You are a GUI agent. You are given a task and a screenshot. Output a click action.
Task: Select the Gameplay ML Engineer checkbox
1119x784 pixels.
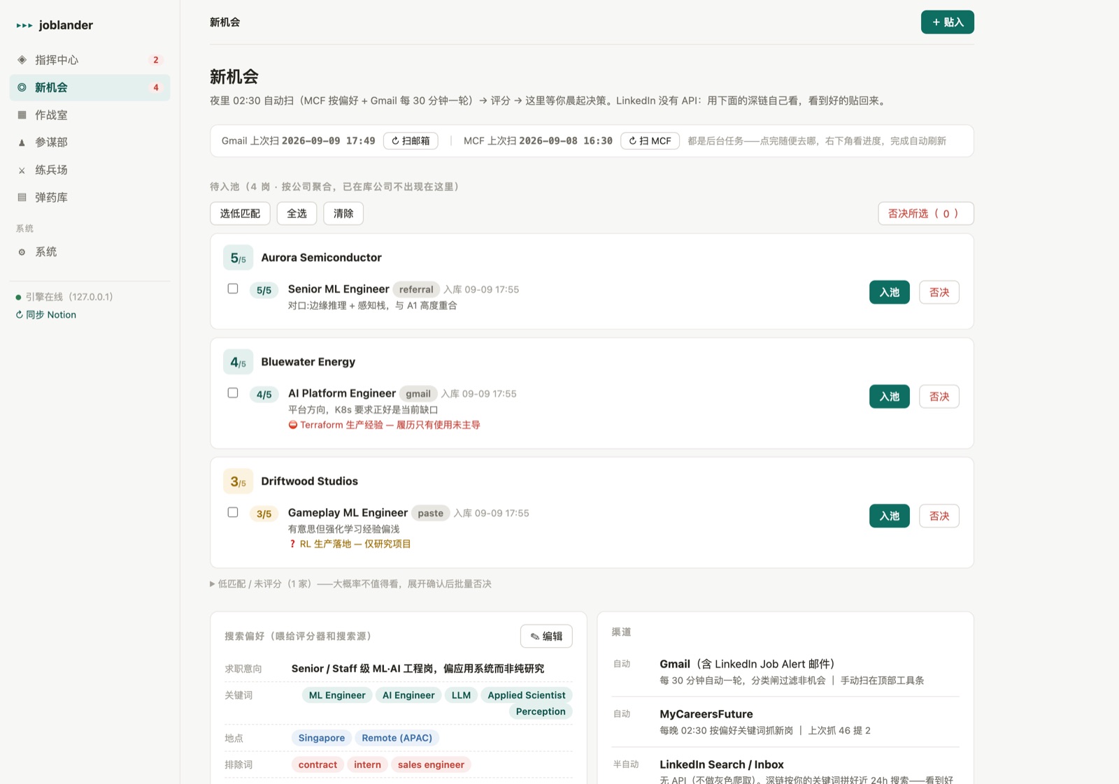coord(233,512)
